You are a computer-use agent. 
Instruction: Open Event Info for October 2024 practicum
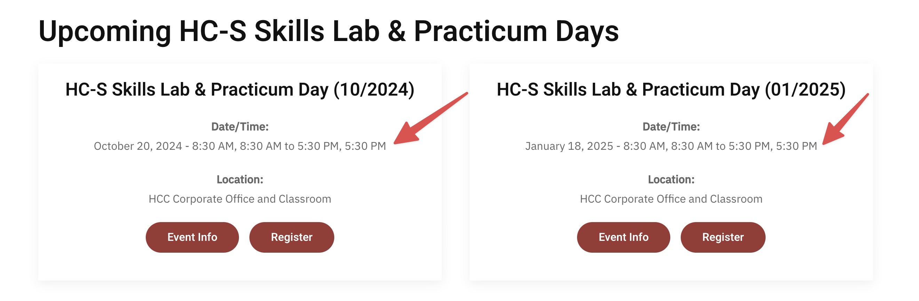192,237
